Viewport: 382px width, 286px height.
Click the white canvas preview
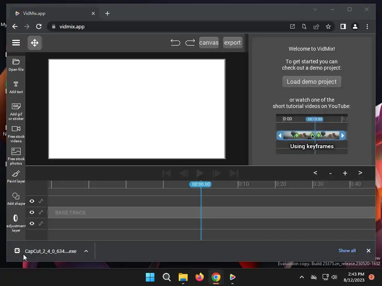137,109
